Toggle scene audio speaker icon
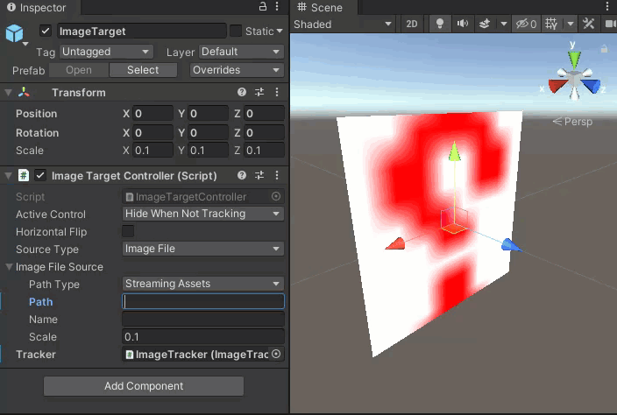 click(x=463, y=25)
